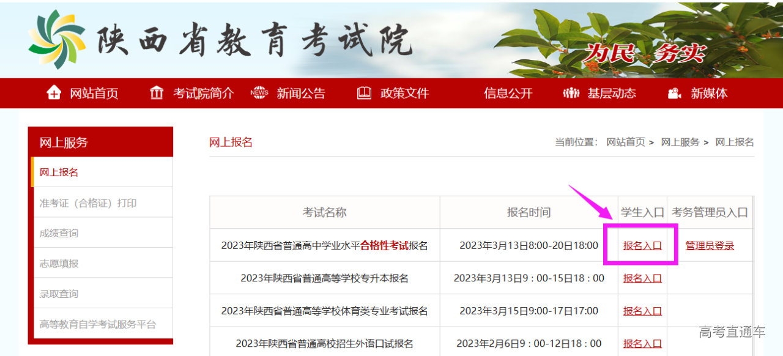Click the people icon beside 基层动态
The height and width of the screenshot is (356, 783).
tap(570, 93)
